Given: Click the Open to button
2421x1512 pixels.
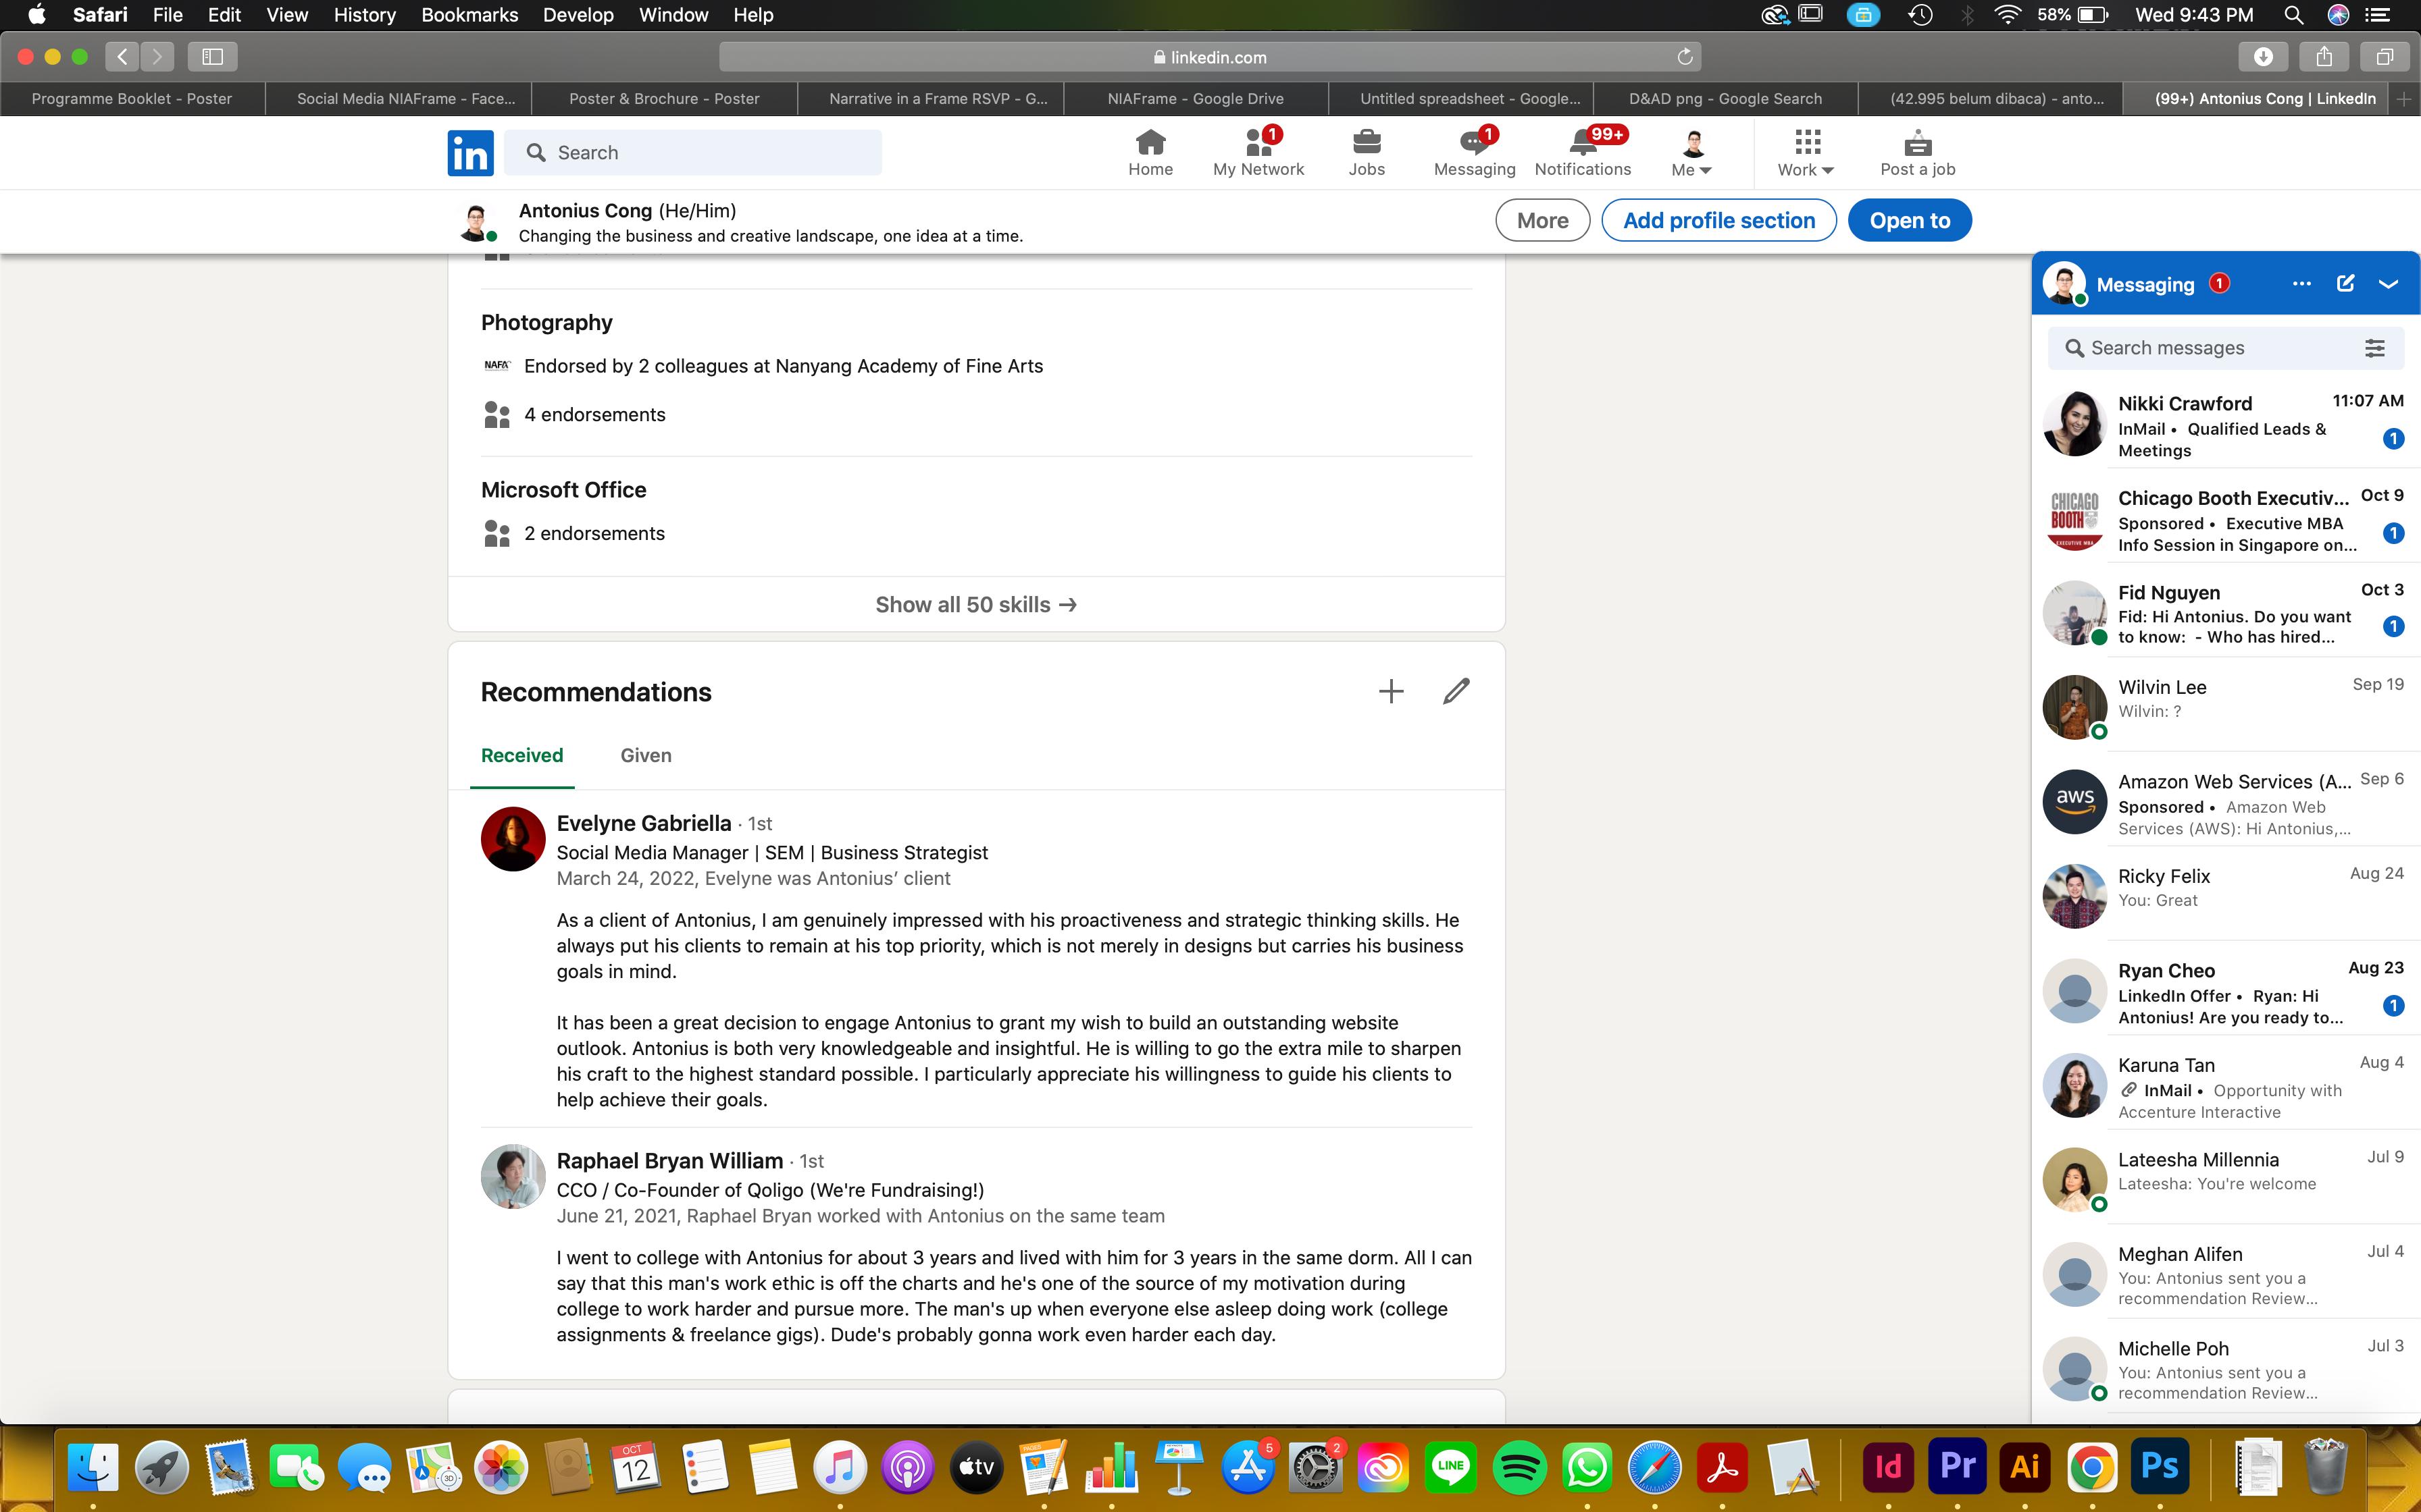Looking at the screenshot, I should tap(1909, 221).
